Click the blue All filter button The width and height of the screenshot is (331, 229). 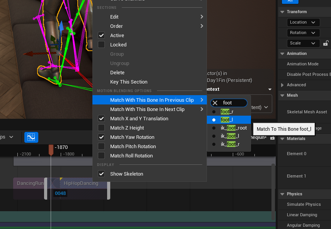[x=290, y=1]
